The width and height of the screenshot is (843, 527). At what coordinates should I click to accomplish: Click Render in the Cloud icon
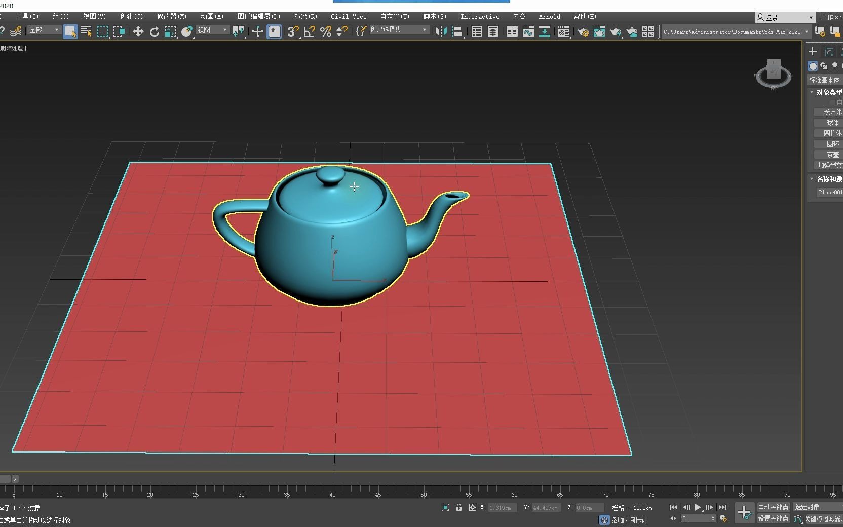click(x=632, y=31)
